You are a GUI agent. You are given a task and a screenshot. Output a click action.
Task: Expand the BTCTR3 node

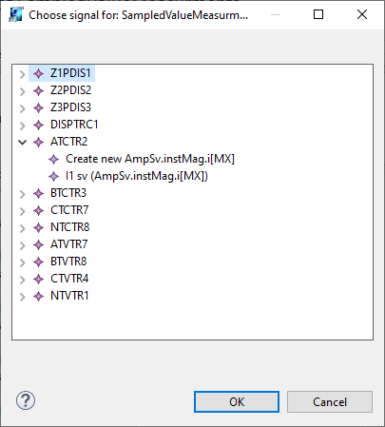point(22,194)
